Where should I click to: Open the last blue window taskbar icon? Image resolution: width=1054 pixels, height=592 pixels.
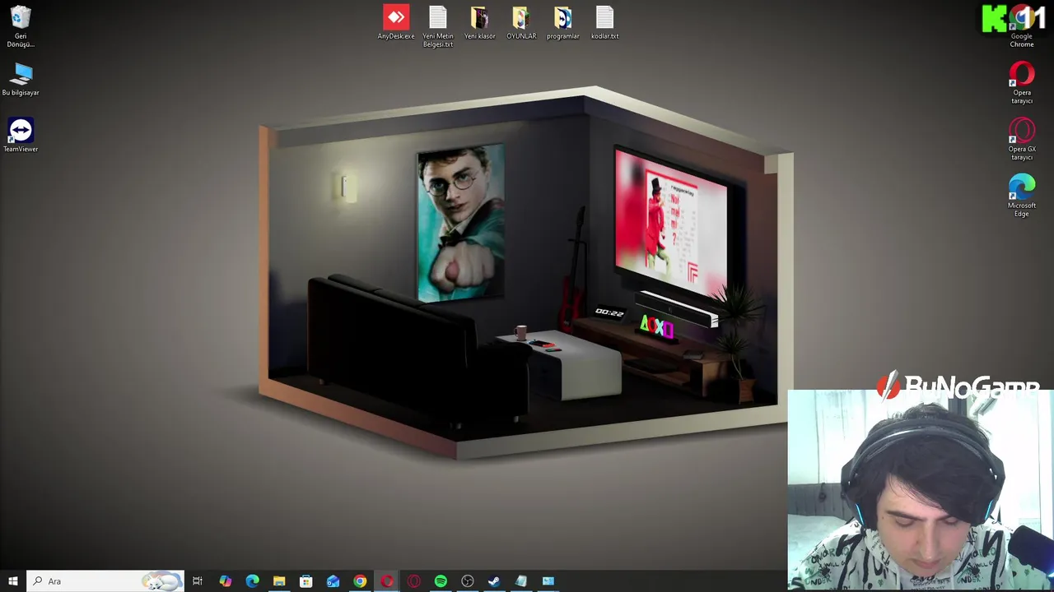[548, 581]
